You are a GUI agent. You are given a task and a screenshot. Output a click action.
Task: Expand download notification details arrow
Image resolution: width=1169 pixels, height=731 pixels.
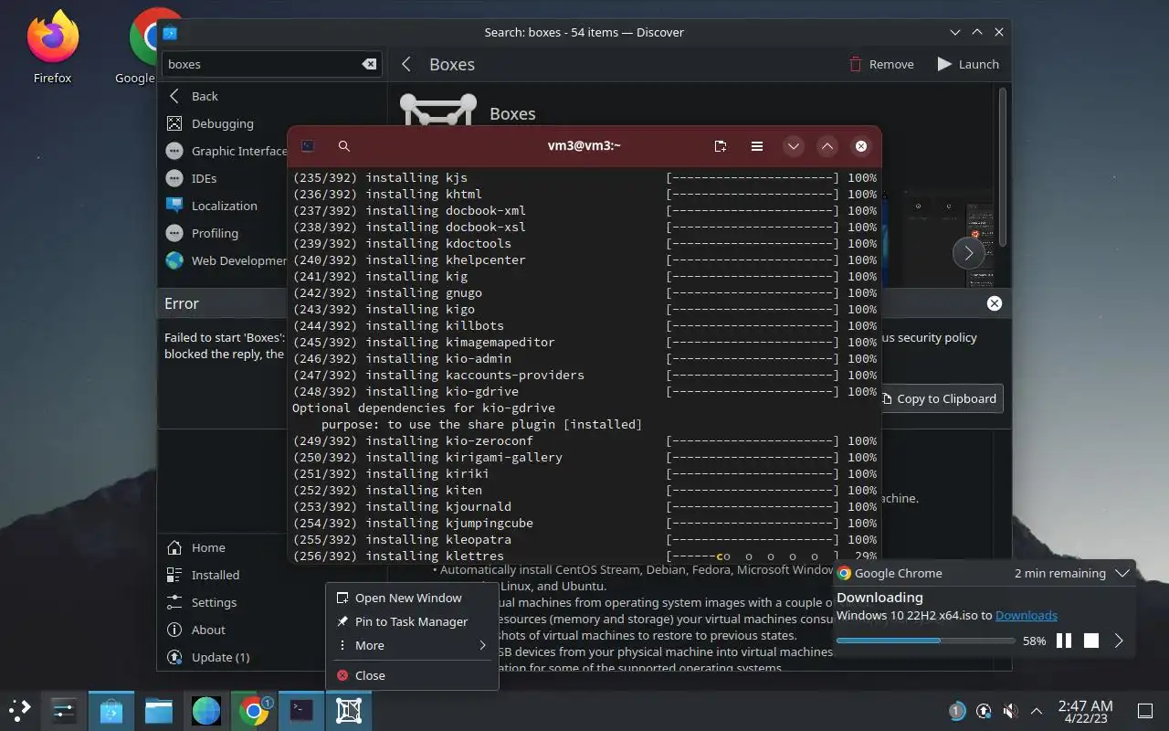[x=1119, y=641]
